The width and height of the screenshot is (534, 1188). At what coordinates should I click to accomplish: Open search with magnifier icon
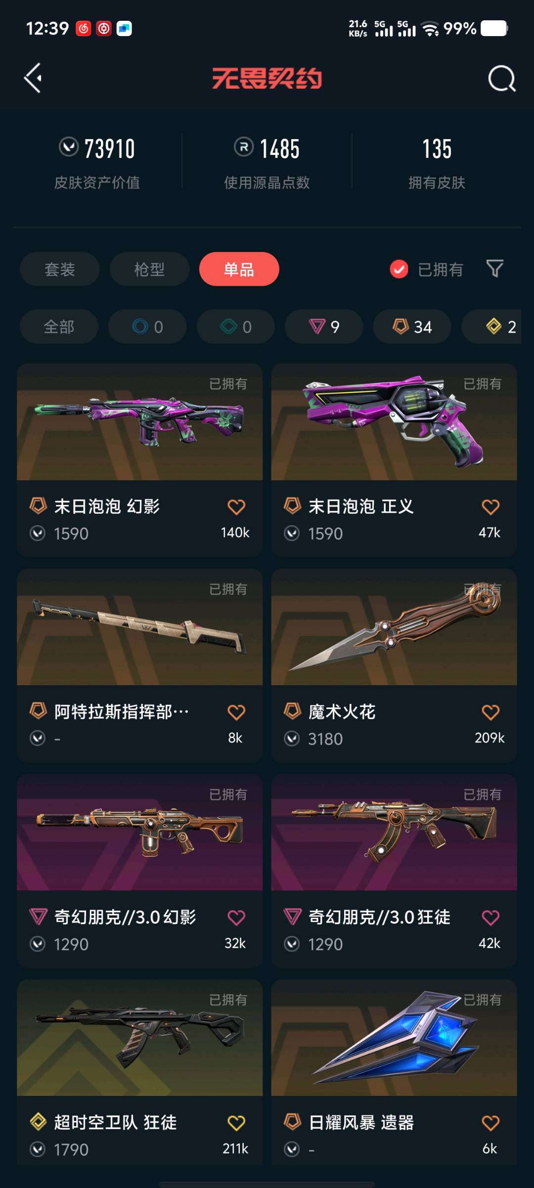(502, 78)
